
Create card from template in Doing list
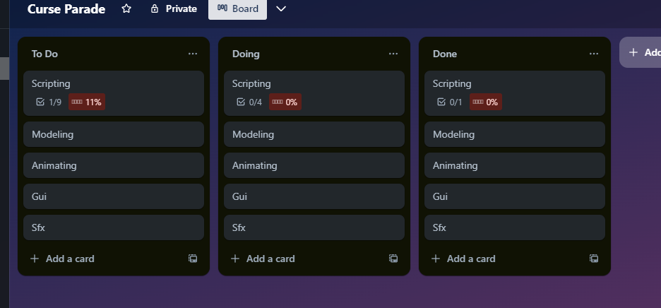(393, 259)
